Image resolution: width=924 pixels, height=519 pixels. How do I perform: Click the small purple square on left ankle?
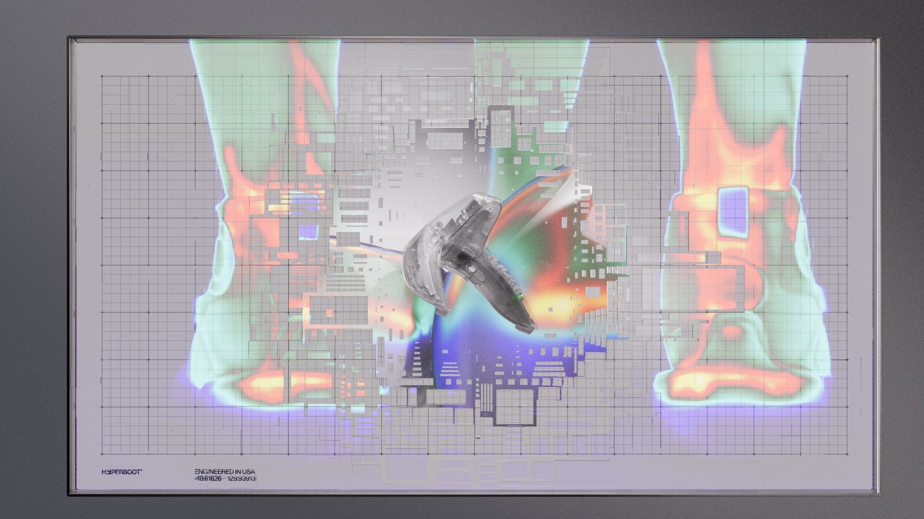[308, 232]
